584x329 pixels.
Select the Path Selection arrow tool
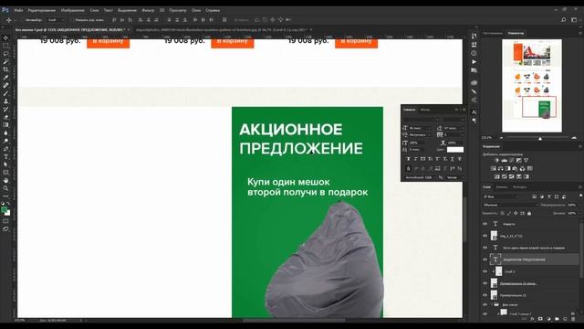coord(5,164)
